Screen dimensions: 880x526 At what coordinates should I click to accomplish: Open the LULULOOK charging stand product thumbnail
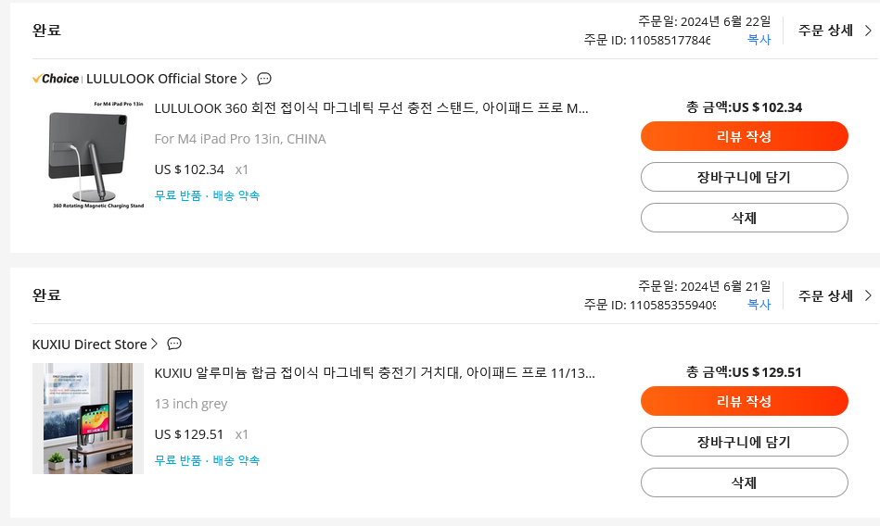coord(88,154)
